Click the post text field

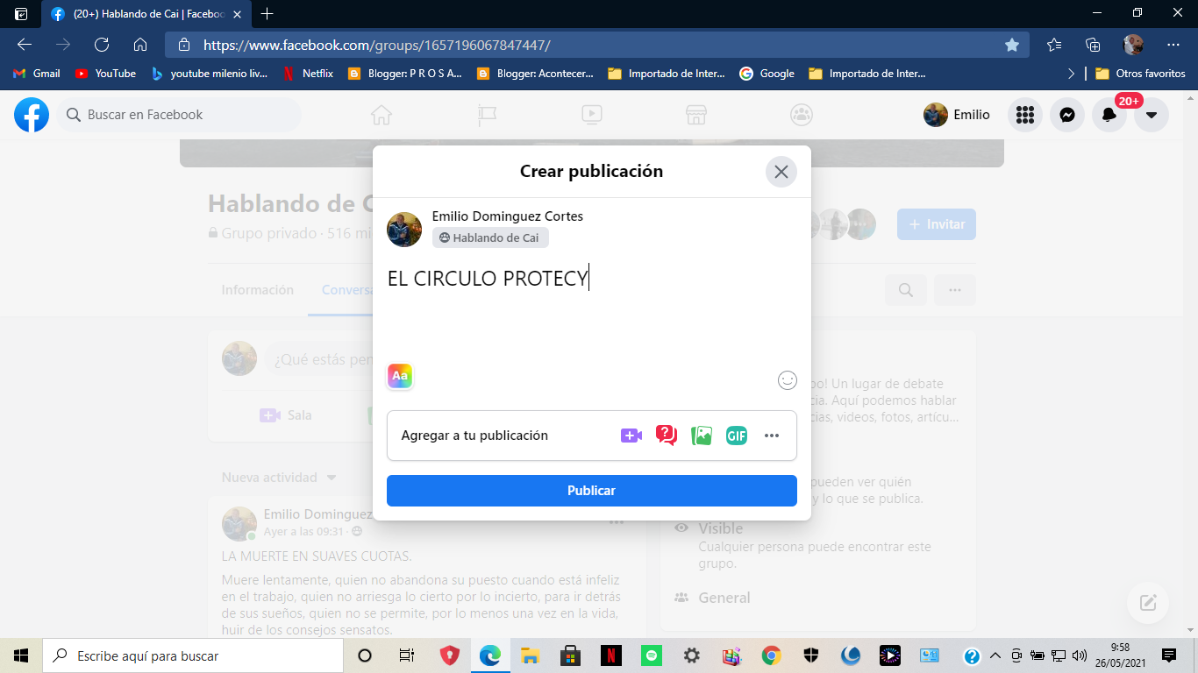pos(592,279)
